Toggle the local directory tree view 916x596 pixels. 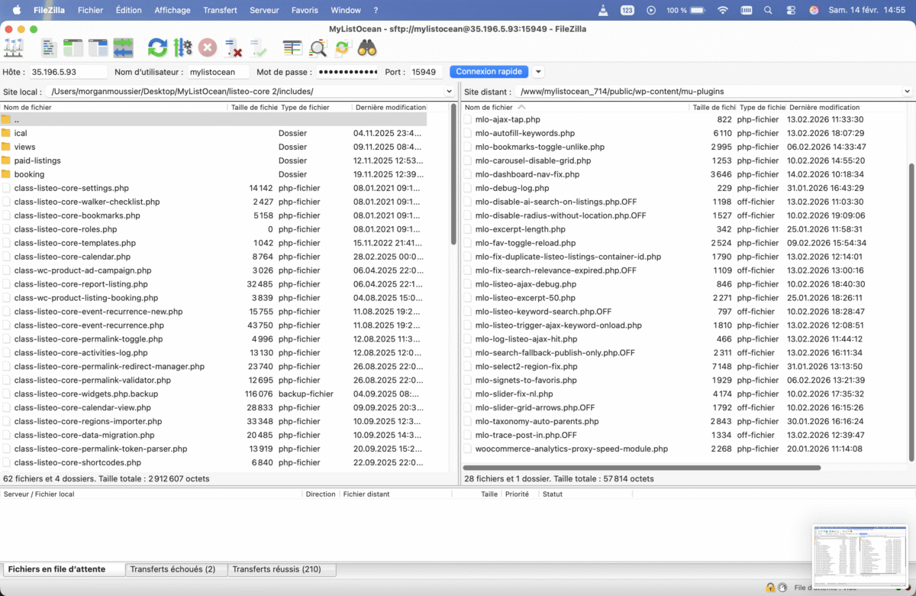[x=73, y=48]
